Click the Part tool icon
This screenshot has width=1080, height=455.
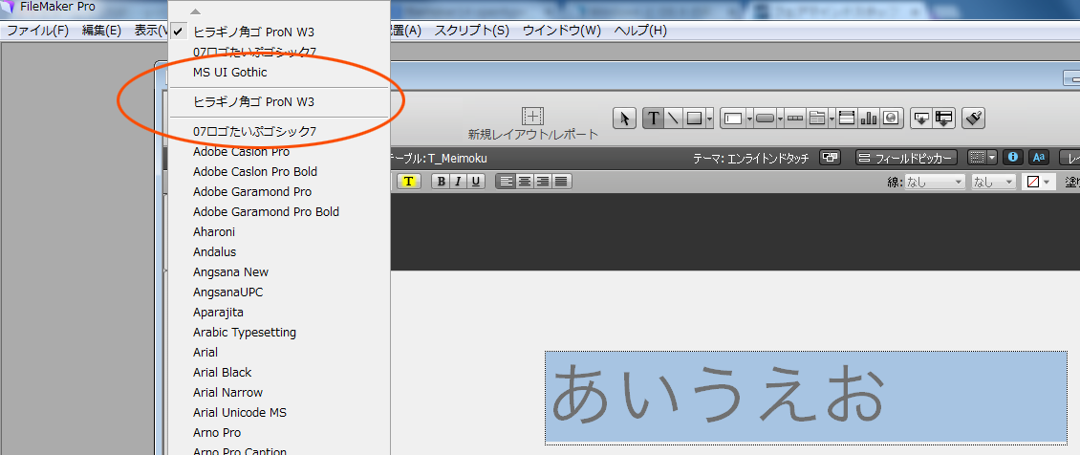pyautogui.click(x=943, y=119)
